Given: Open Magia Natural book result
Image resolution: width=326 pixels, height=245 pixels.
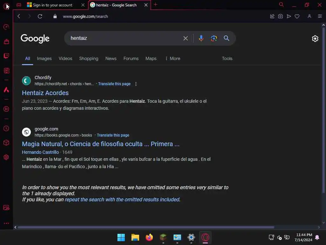Looking at the screenshot, I should tap(101, 144).
